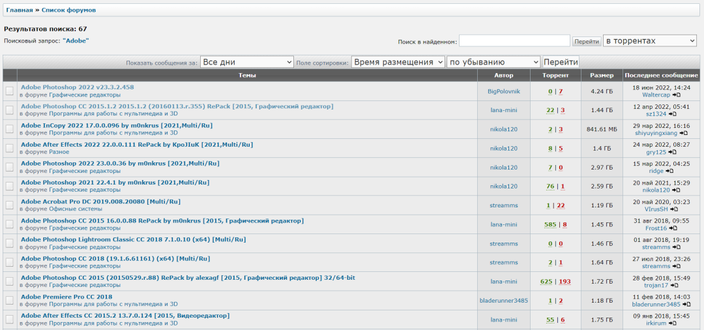Click the 'Размер' column header
The height and width of the screenshot is (330, 704).
[x=602, y=76]
